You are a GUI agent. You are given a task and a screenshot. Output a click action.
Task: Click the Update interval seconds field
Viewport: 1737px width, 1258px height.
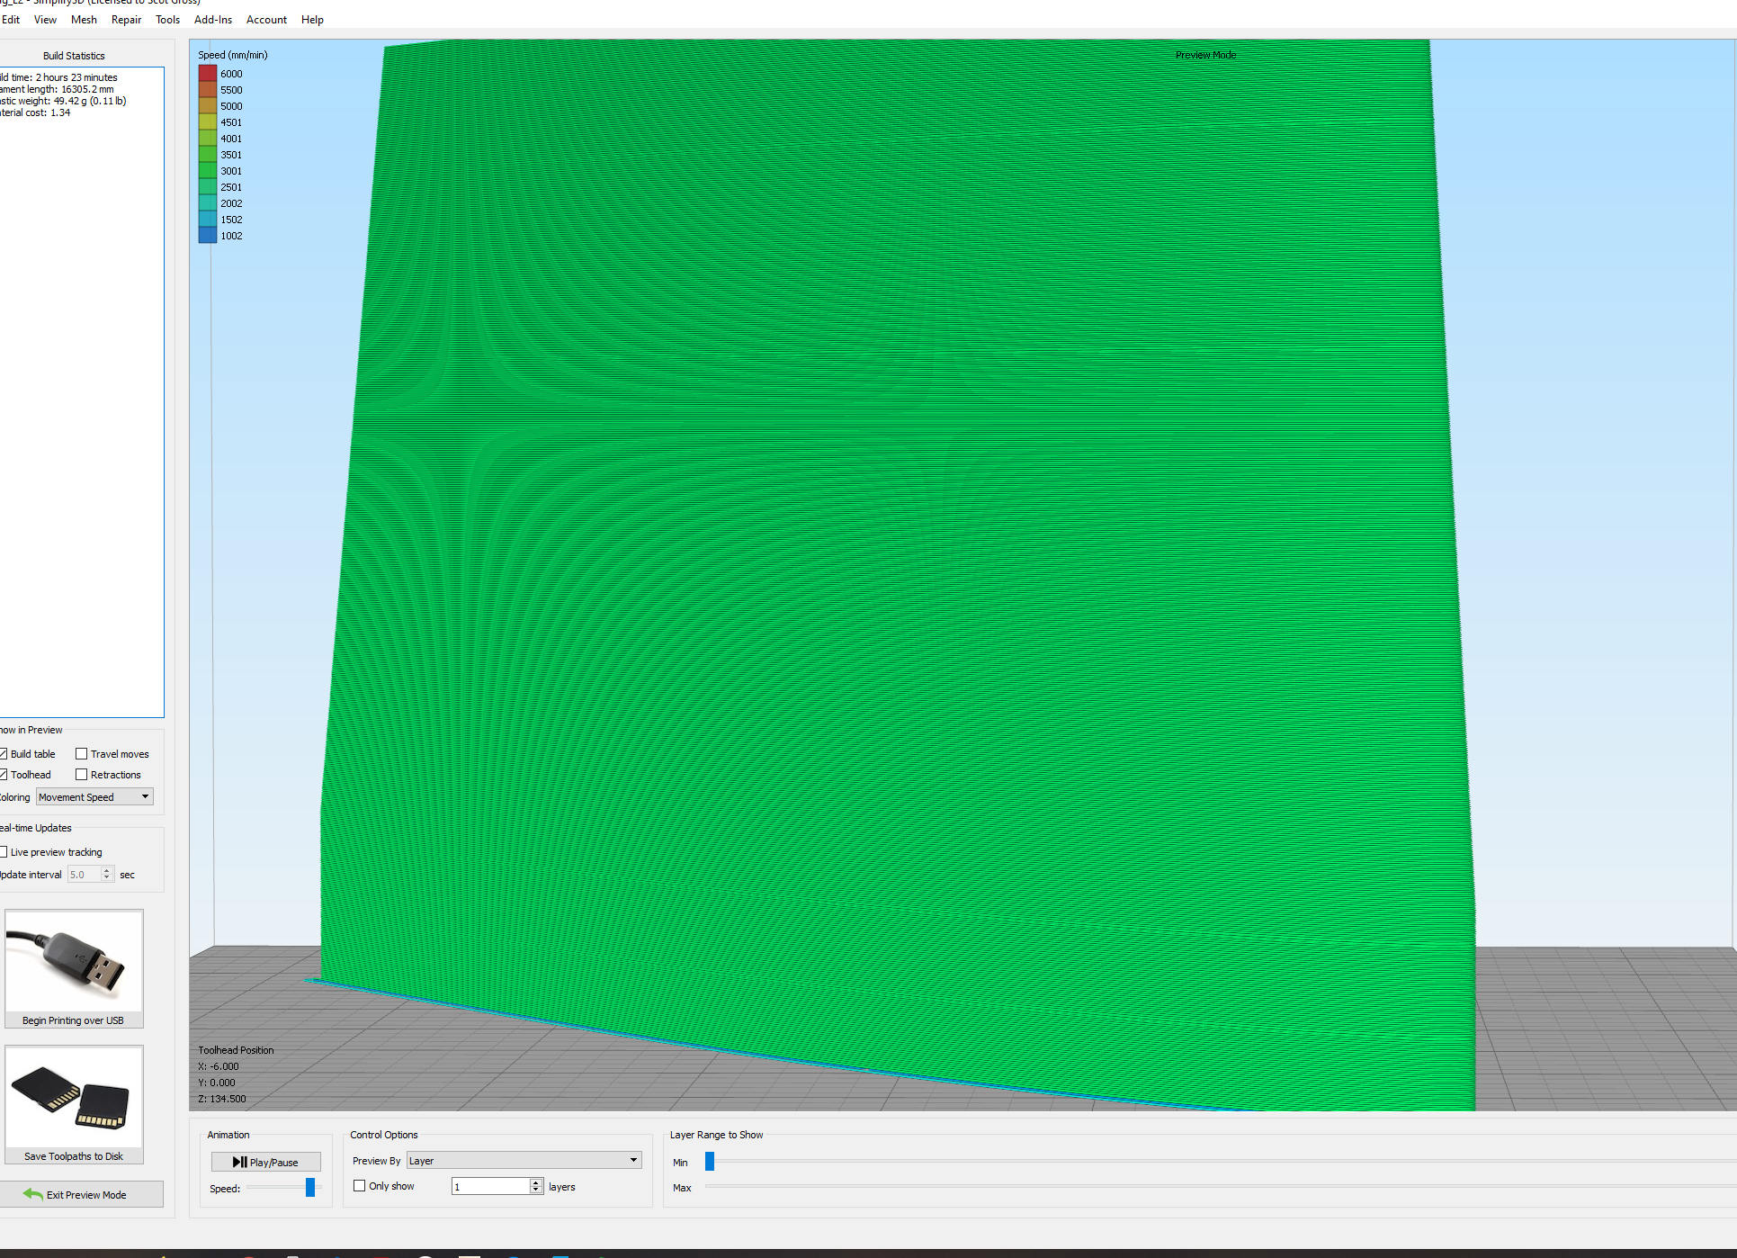tap(84, 875)
